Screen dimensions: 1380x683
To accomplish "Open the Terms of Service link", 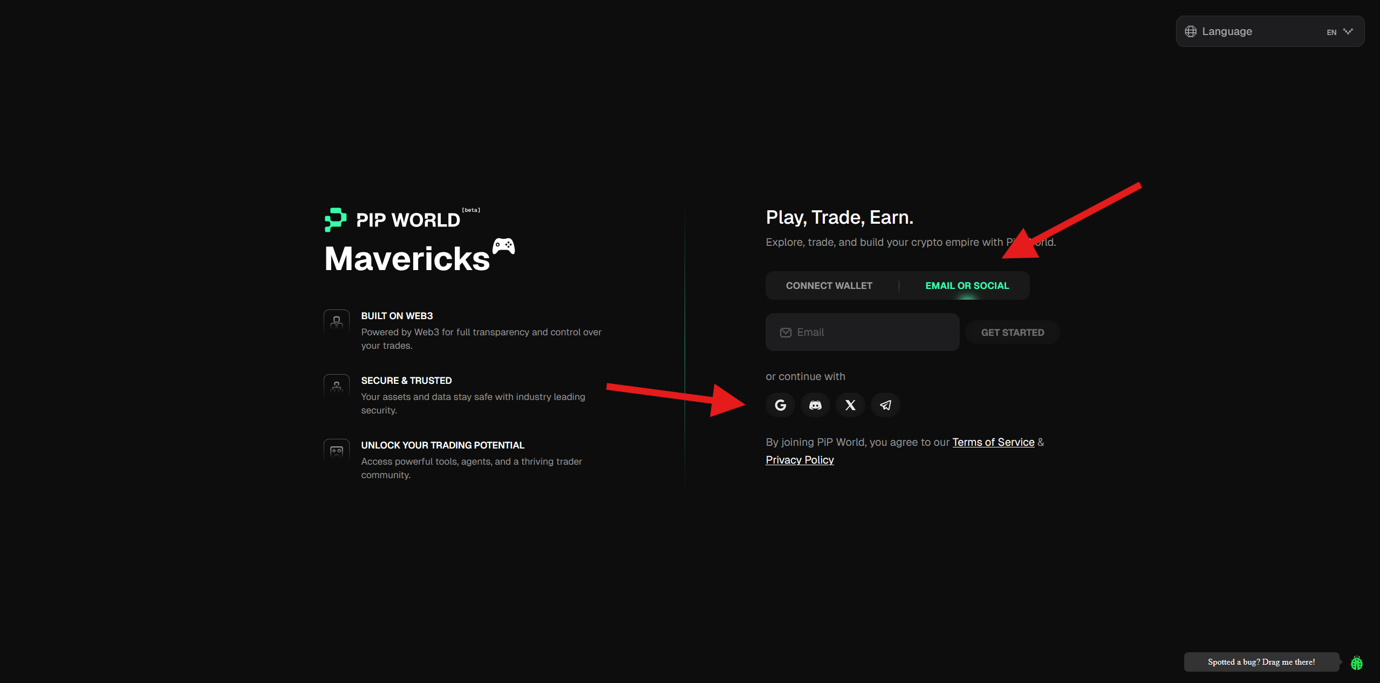I will [x=993, y=442].
